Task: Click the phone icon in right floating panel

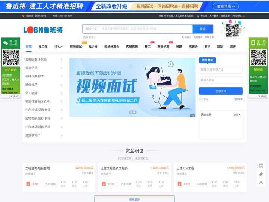Action: point(253,43)
